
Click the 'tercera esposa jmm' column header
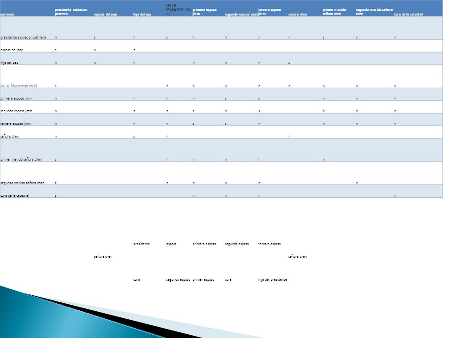pos(270,12)
